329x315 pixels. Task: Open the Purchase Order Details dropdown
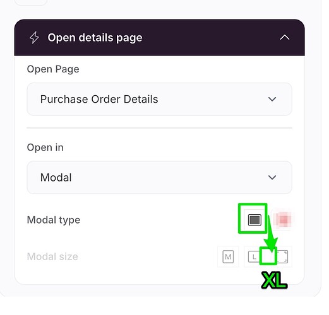click(x=159, y=99)
